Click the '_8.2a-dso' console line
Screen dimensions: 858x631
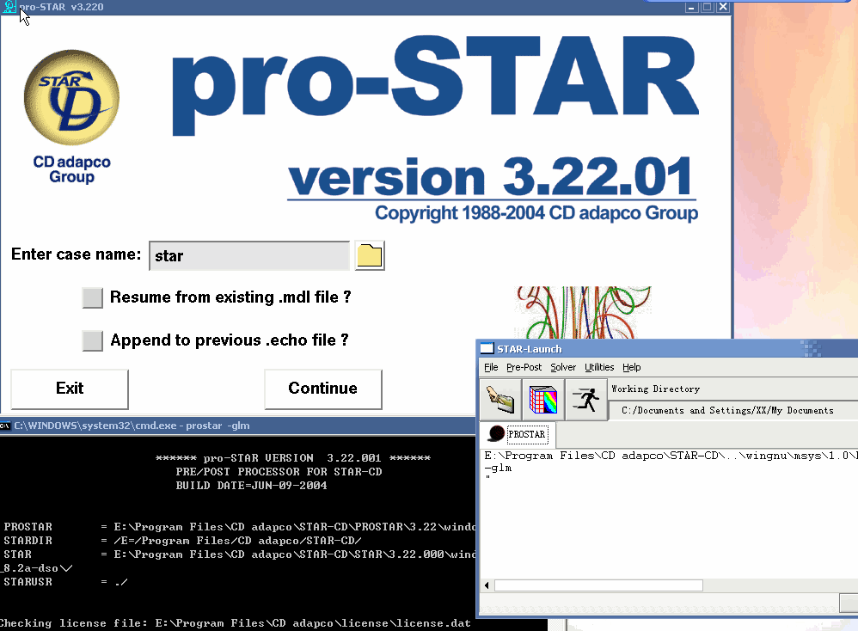(37, 568)
